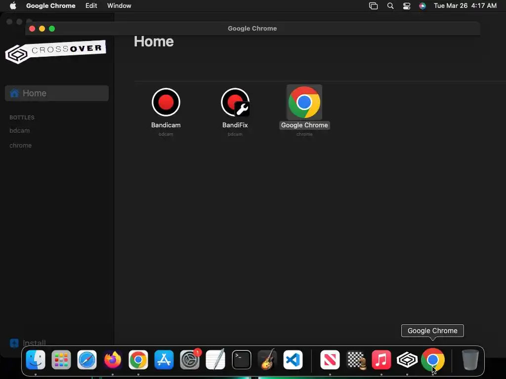Click the Home heading text
This screenshot has height=379, width=506.
pyautogui.click(x=154, y=41)
